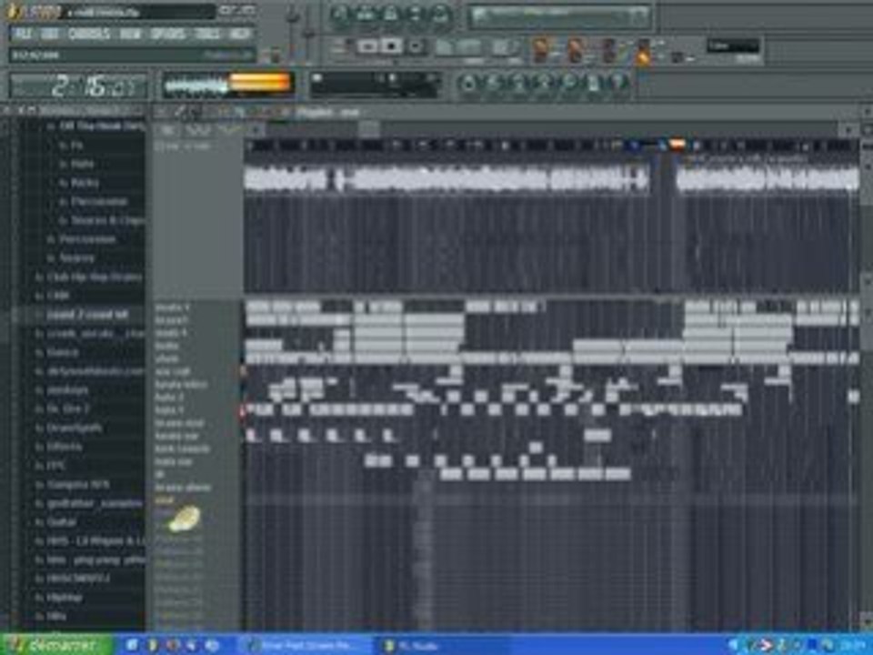Viewport: 873px width, 655px height.
Task: Open the OPTIONS menu
Action: pos(167,35)
